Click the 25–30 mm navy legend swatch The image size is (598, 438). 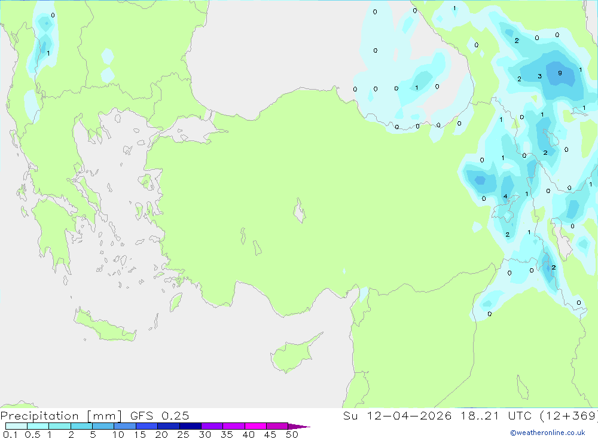(190, 426)
